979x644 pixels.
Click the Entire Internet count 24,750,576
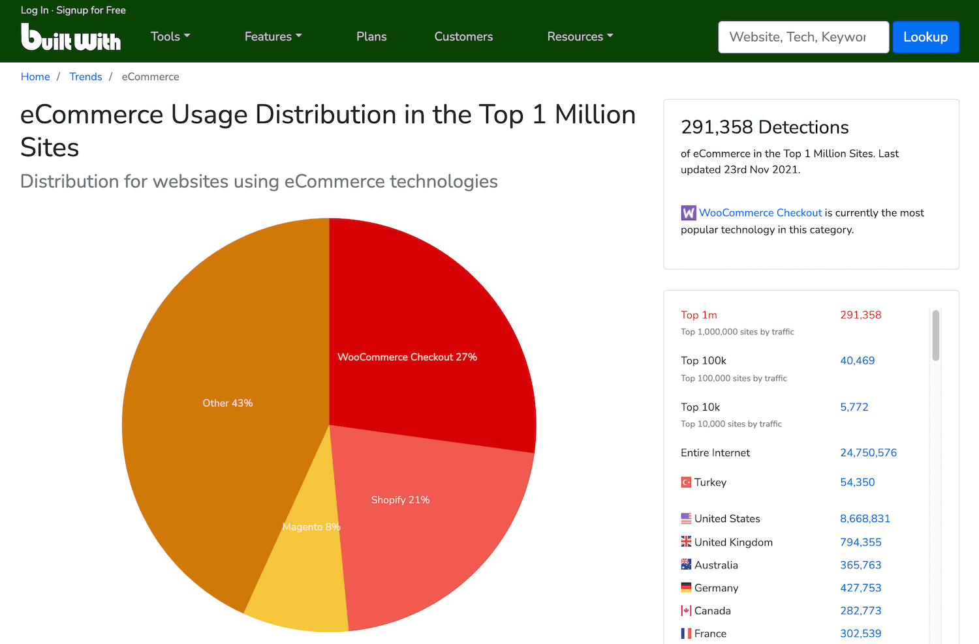click(x=868, y=453)
